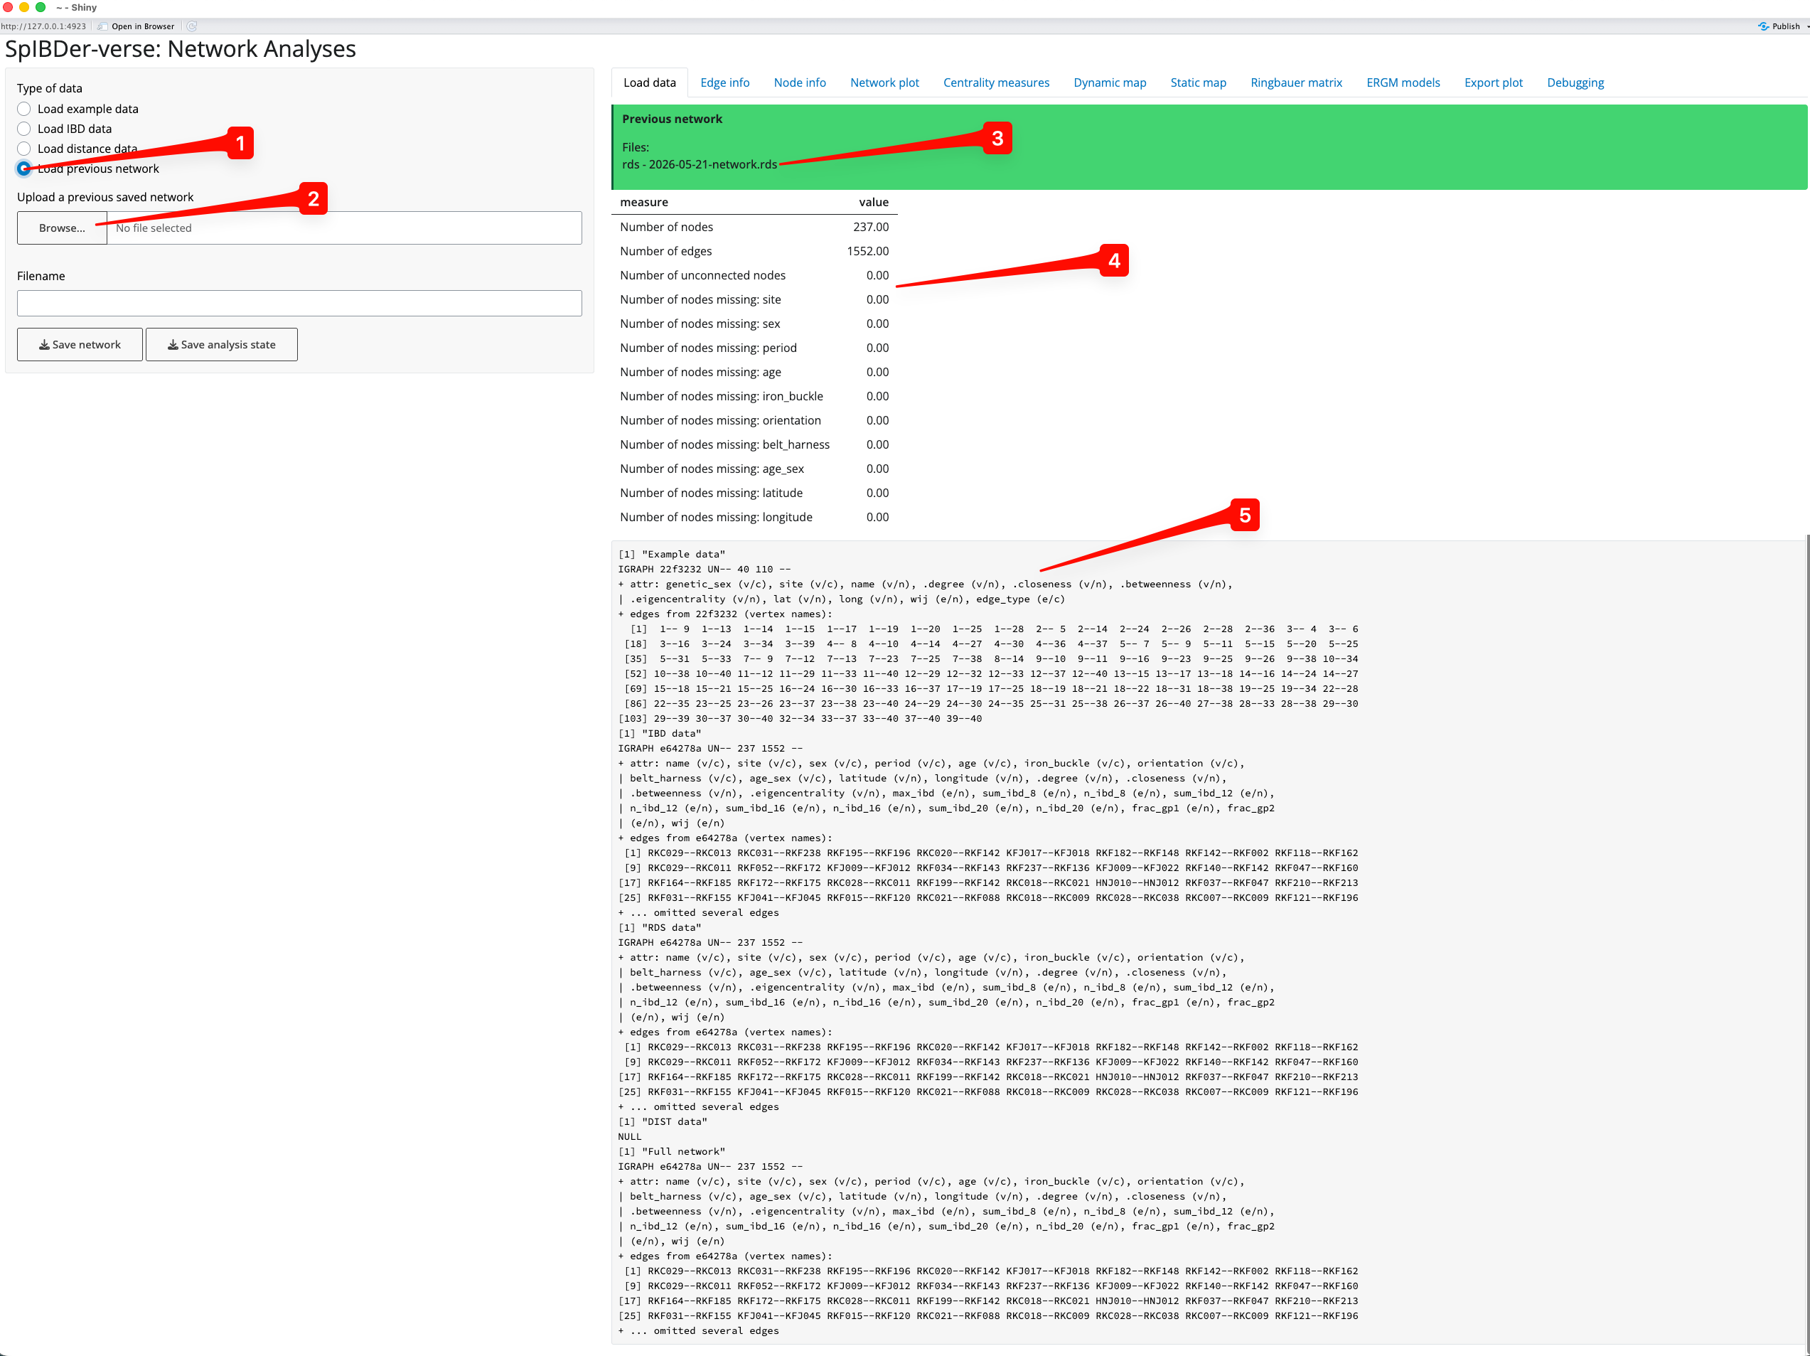This screenshot has width=1810, height=1356.
Task: Click the Number of edges row label
Action: 666,251
